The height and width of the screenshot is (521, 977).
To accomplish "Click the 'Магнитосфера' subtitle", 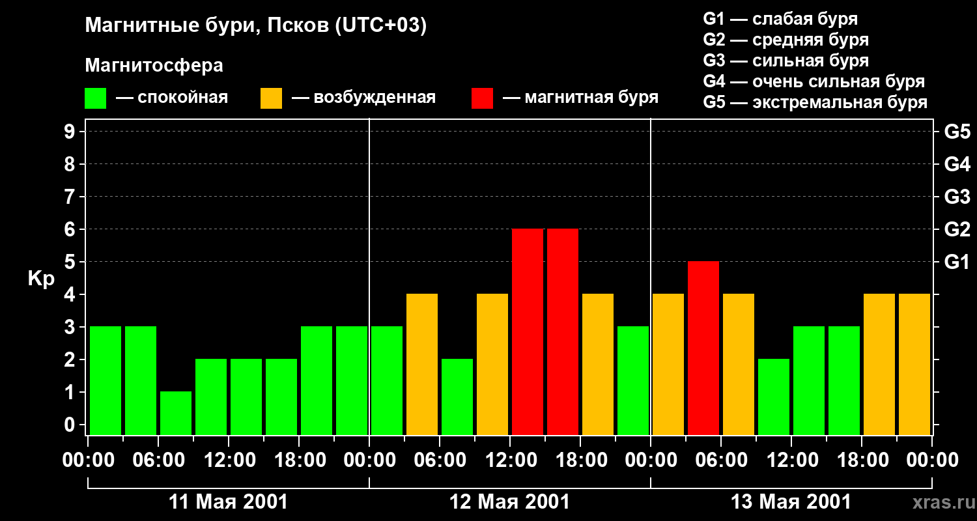I will [154, 66].
